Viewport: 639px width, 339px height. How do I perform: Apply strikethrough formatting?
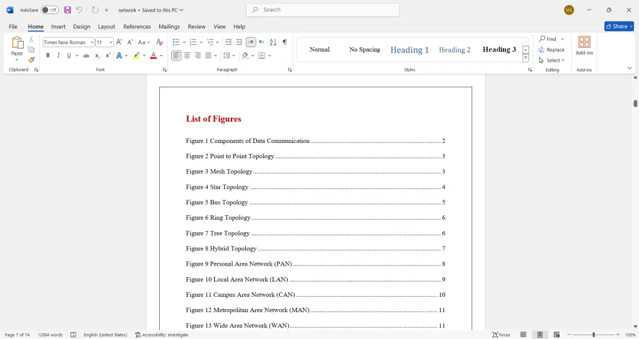point(86,56)
